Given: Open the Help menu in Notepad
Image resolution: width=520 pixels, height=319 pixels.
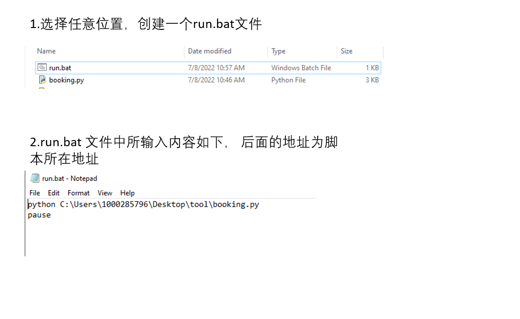Looking at the screenshot, I should [x=127, y=193].
